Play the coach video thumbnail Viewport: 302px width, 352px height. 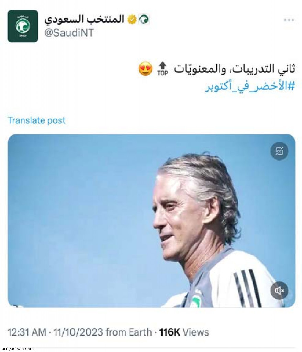click(152, 221)
